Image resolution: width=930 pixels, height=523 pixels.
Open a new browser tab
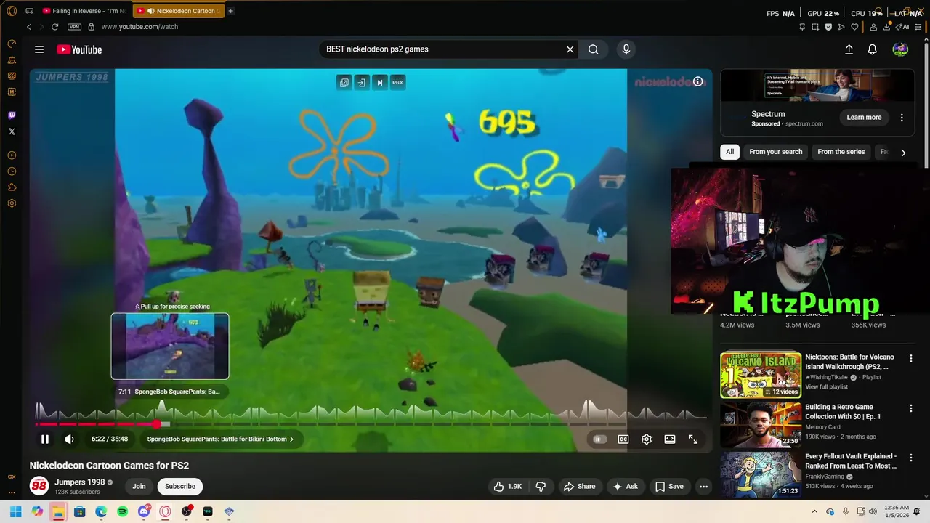(231, 11)
